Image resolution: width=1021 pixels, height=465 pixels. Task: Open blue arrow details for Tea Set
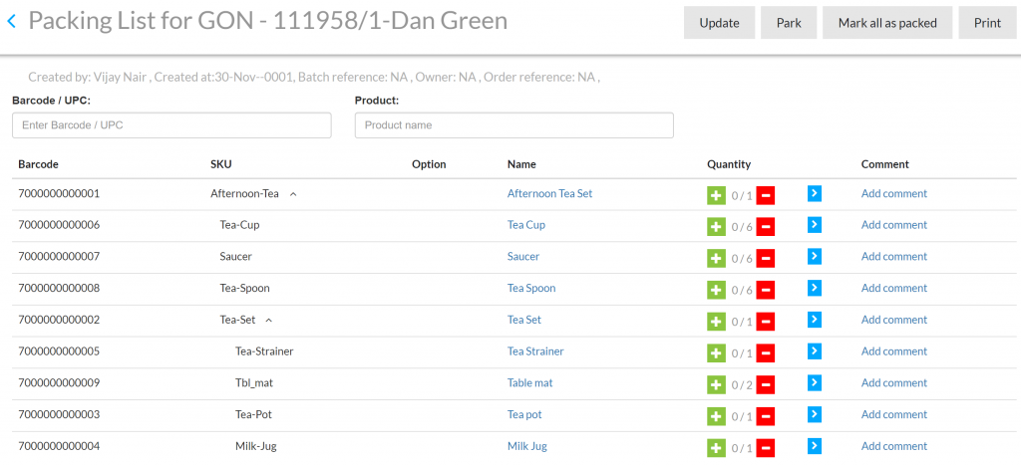(814, 320)
